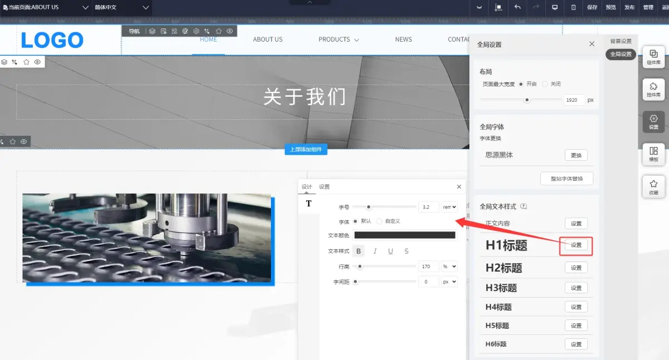669x360 pixels.
Task: Open 设置 for the H1标题 text style
Action: [576, 245]
